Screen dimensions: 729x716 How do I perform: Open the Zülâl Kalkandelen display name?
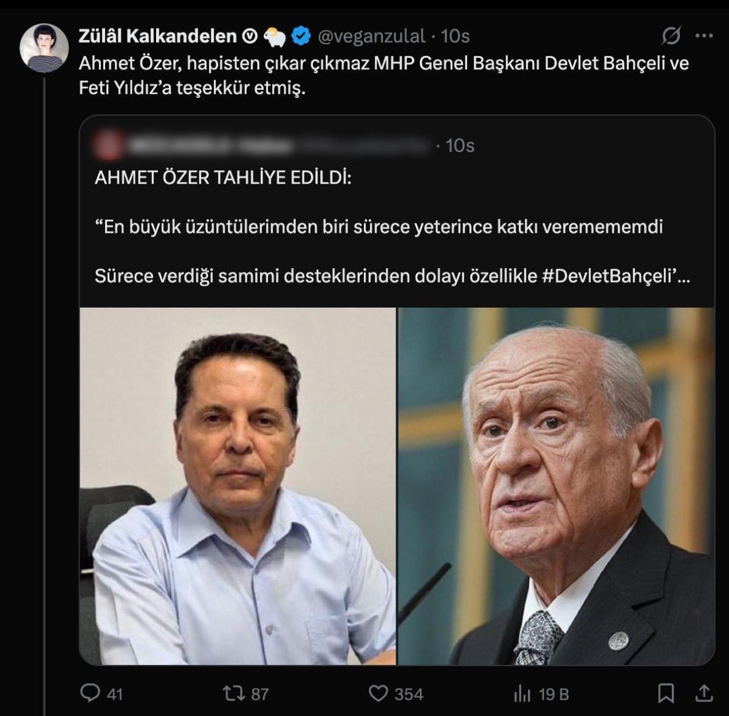[157, 36]
